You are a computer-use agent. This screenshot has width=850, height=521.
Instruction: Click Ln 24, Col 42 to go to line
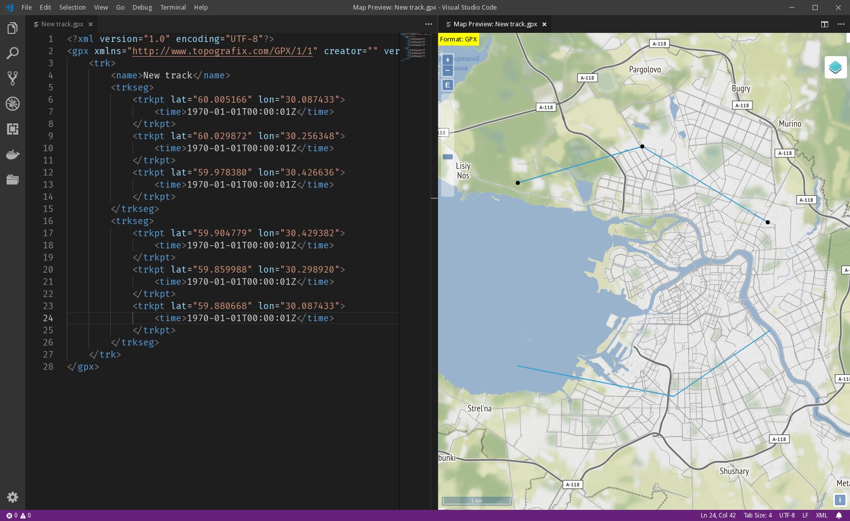click(718, 515)
